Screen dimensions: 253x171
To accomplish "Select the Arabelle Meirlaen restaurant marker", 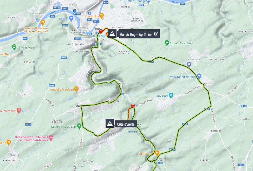I will 76,89.
